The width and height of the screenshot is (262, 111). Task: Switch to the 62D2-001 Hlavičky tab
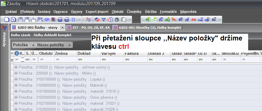pyautogui.click(x=147, y=28)
